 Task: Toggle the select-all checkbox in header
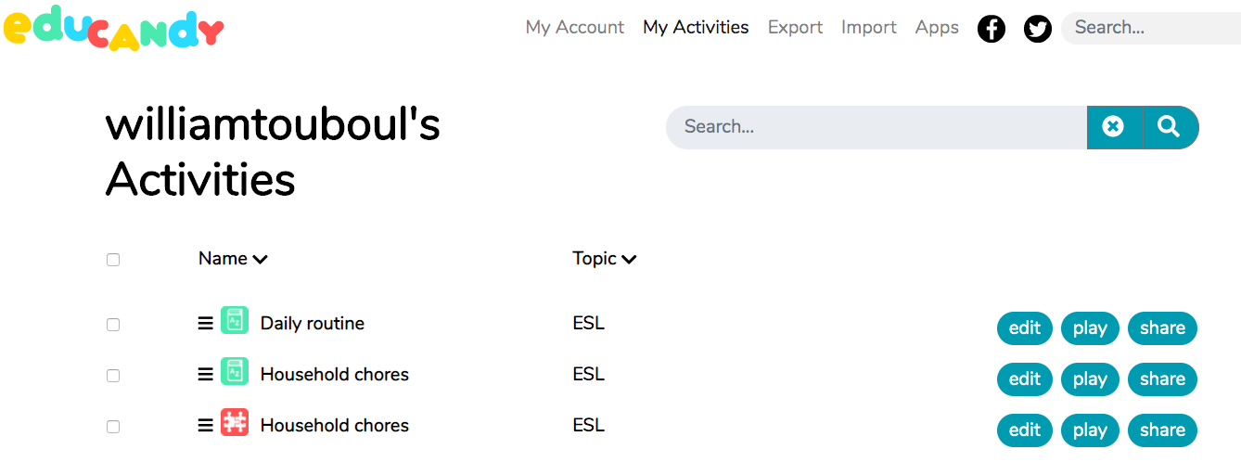113,260
